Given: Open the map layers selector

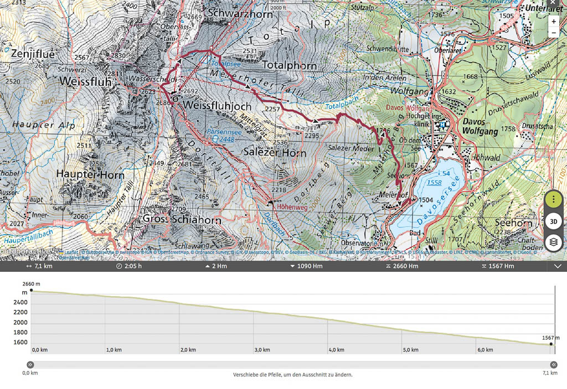Looking at the screenshot, I should [554, 242].
